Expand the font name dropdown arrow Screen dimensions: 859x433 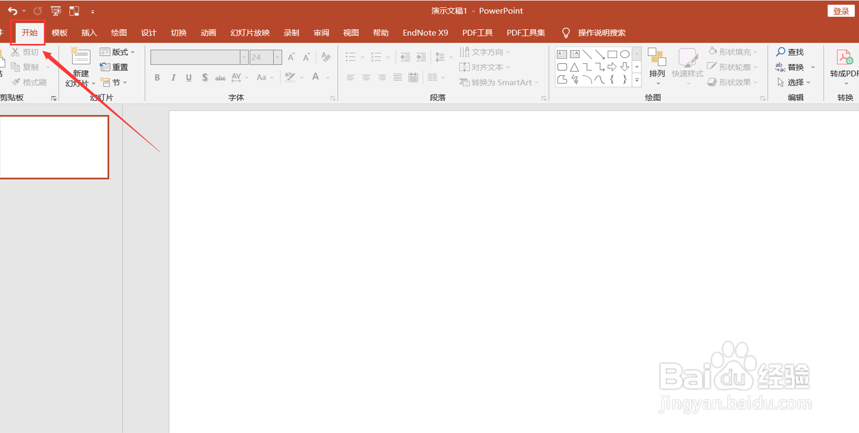(x=244, y=57)
